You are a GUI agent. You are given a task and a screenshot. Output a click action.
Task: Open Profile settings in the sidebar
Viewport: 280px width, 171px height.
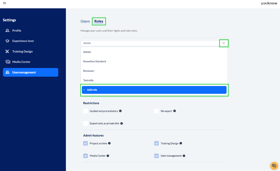click(x=31, y=30)
